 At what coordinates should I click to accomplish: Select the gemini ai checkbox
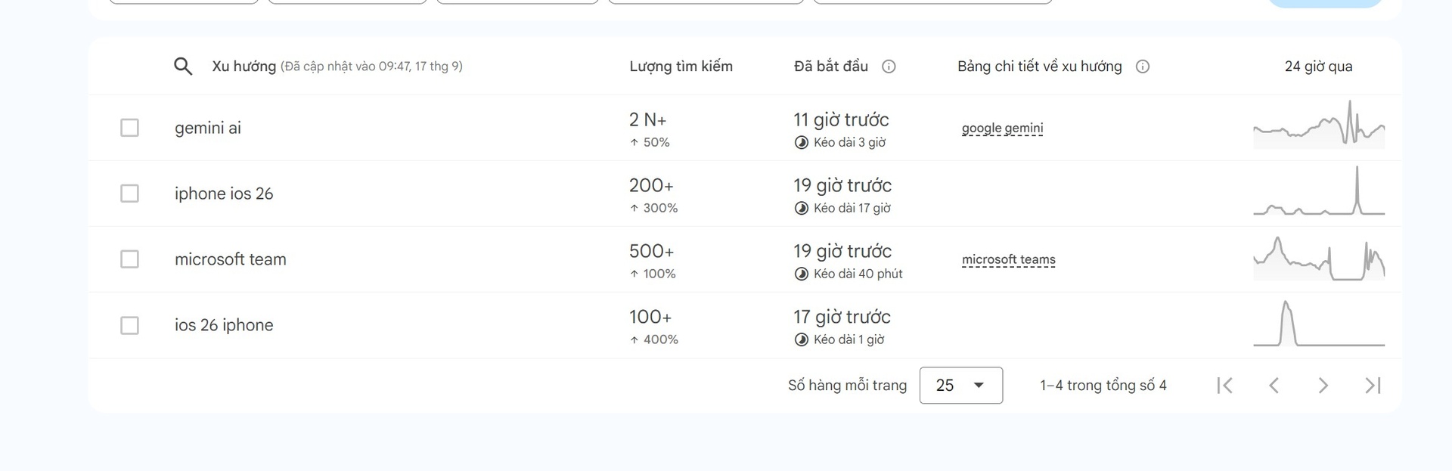[x=130, y=128]
